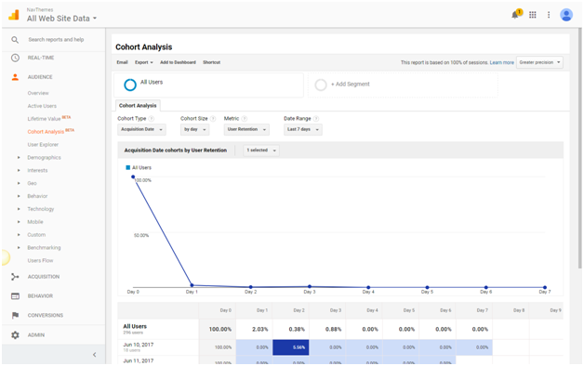Click the Real-Time clock icon

tap(15, 58)
